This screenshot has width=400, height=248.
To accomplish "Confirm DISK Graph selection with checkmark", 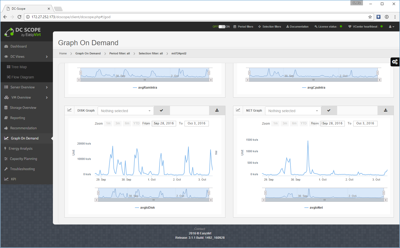I will [x=162, y=111].
